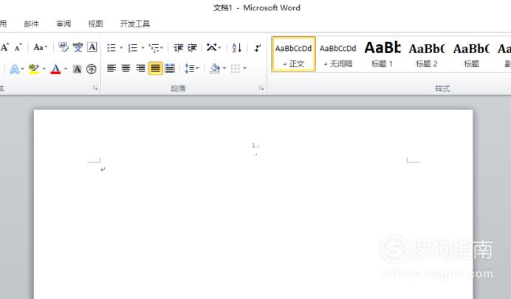This screenshot has height=299, width=511.
Task: Toggle Character Shading gray A
Action: click(x=77, y=69)
